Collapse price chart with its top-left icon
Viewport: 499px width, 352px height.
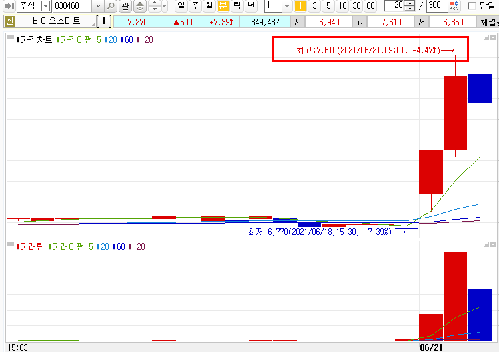click(x=11, y=37)
